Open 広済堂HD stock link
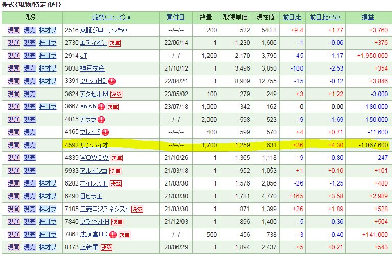The height and width of the screenshot is (254, 392). pyautogui.click(x=94, y=234)
